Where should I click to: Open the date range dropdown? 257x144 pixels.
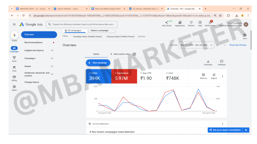pos(196,45)
